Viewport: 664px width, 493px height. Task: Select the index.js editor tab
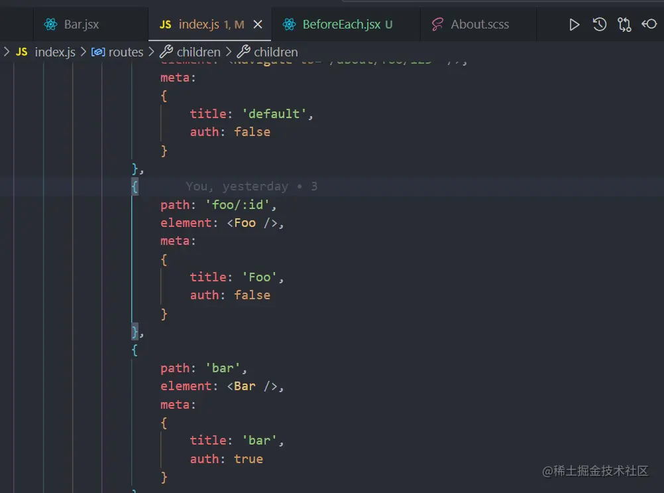[209, 24]
